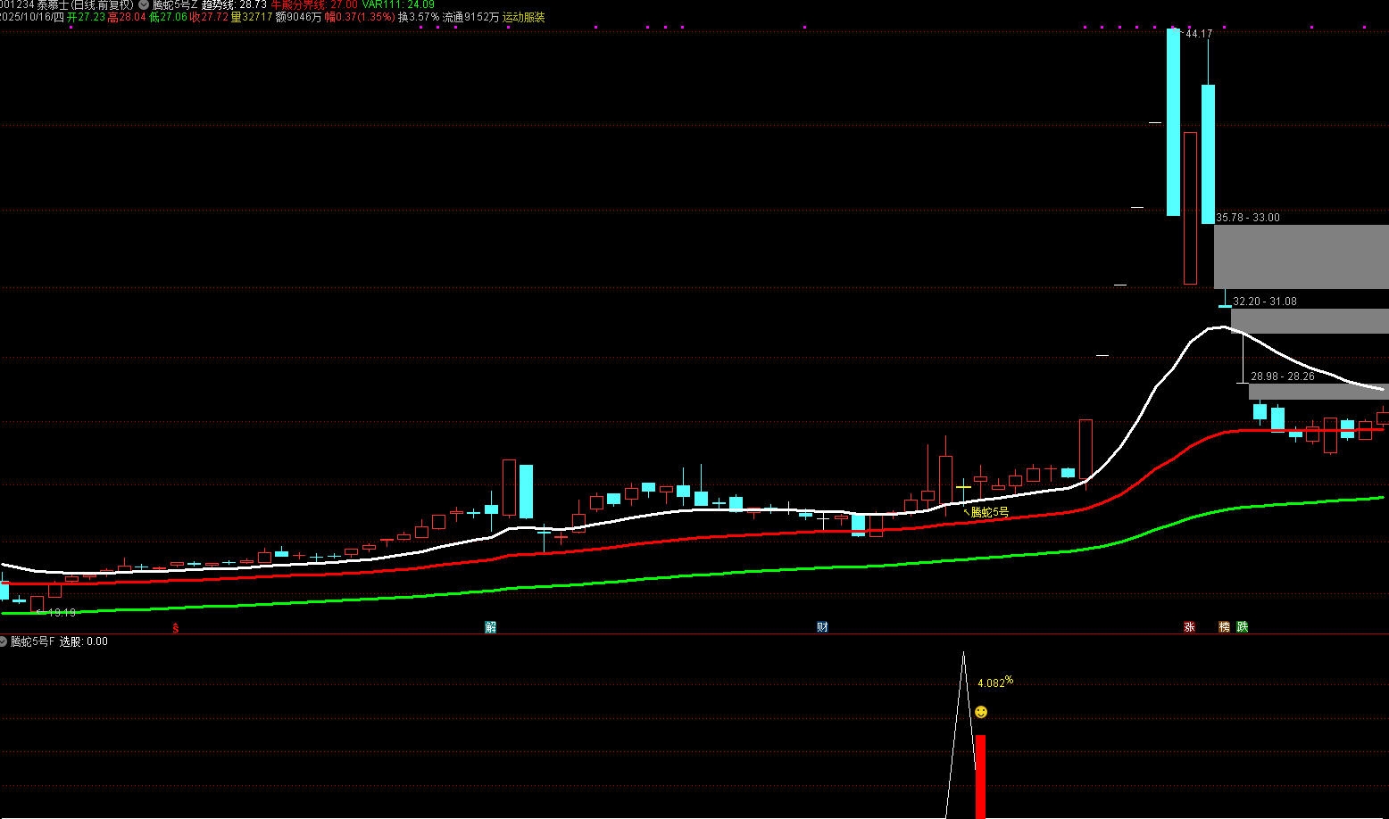Click the red signal bar in sub-chart
This screenshot has width=1389, height=819.
coord(980,776)
